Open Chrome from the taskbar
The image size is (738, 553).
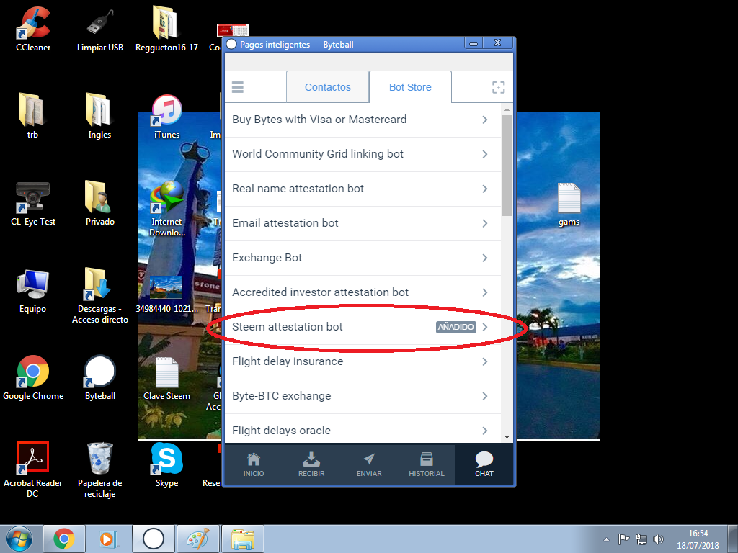pyautogui.click(x=64, y=539)
